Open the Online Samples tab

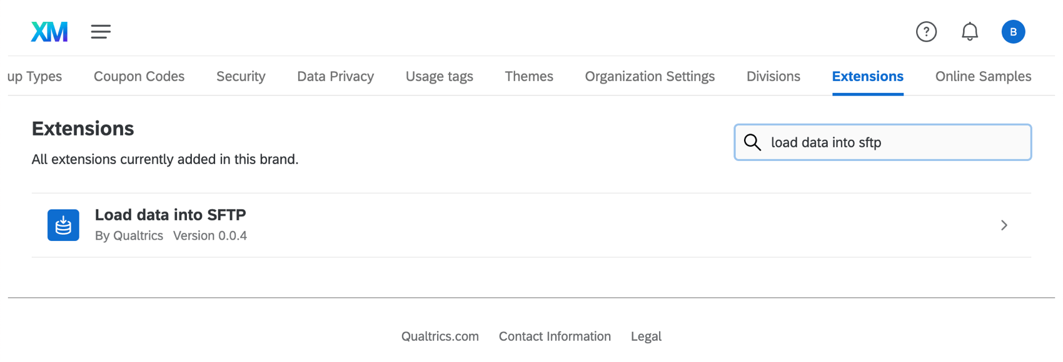coord(982,76)
